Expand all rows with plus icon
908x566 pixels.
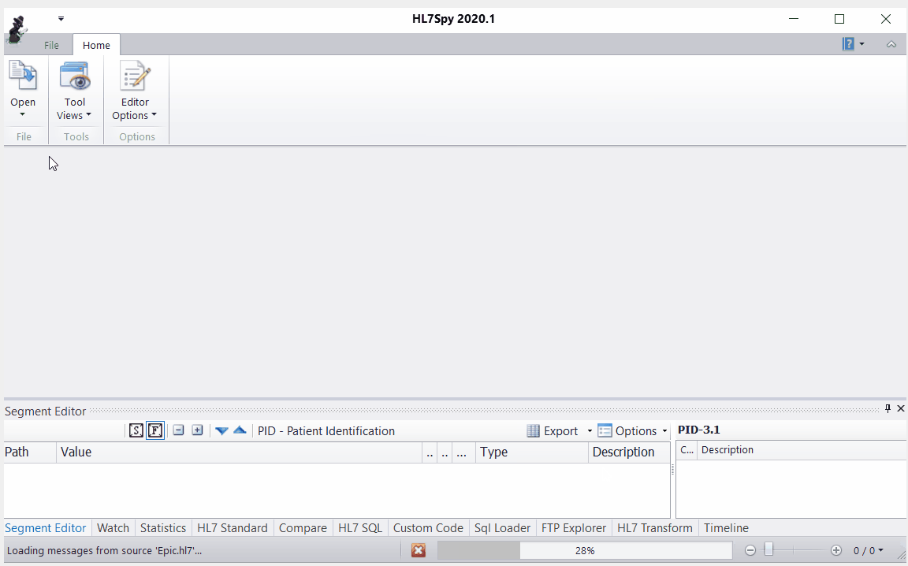(x=198, y=430)
